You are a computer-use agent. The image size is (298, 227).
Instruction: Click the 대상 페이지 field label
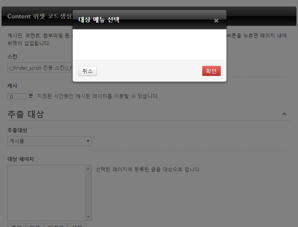pyautogui.click(x=21, y=159)
